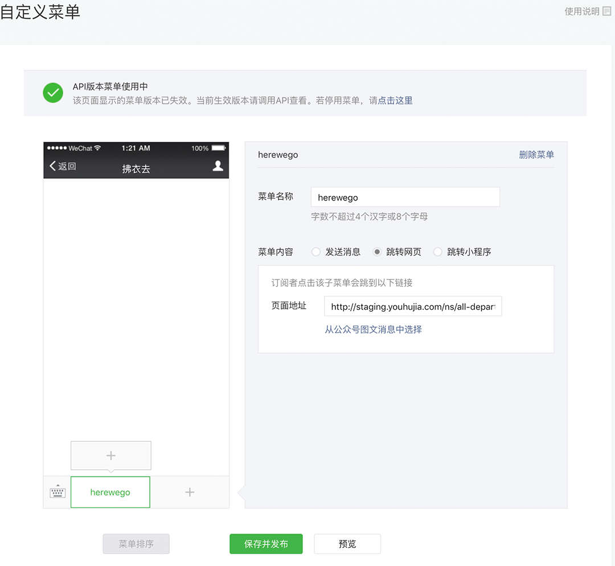Image resolution: width=615 pixels, height=566 pixels.
Task: Click the green checkmark status icon
Action: pyautogui.click(x=52, y=93)
